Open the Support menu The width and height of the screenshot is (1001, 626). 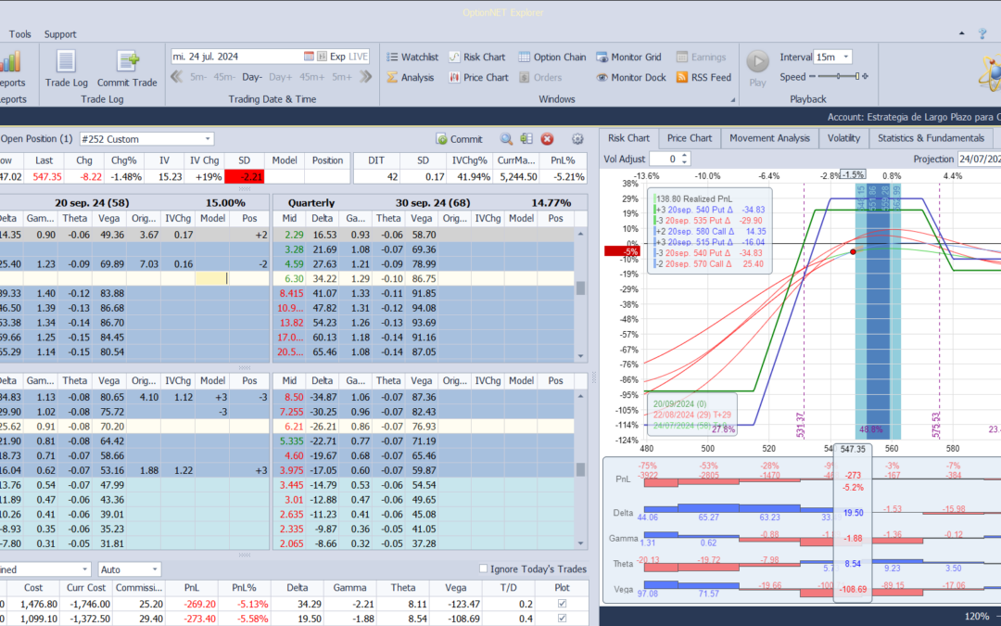point(60,34)
